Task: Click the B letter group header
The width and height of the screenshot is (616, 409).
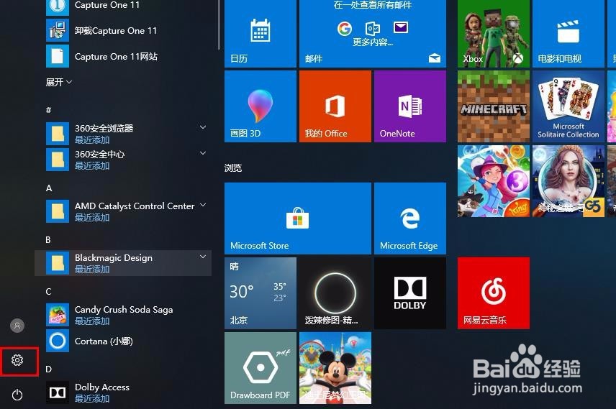Action: click(48, 240)
